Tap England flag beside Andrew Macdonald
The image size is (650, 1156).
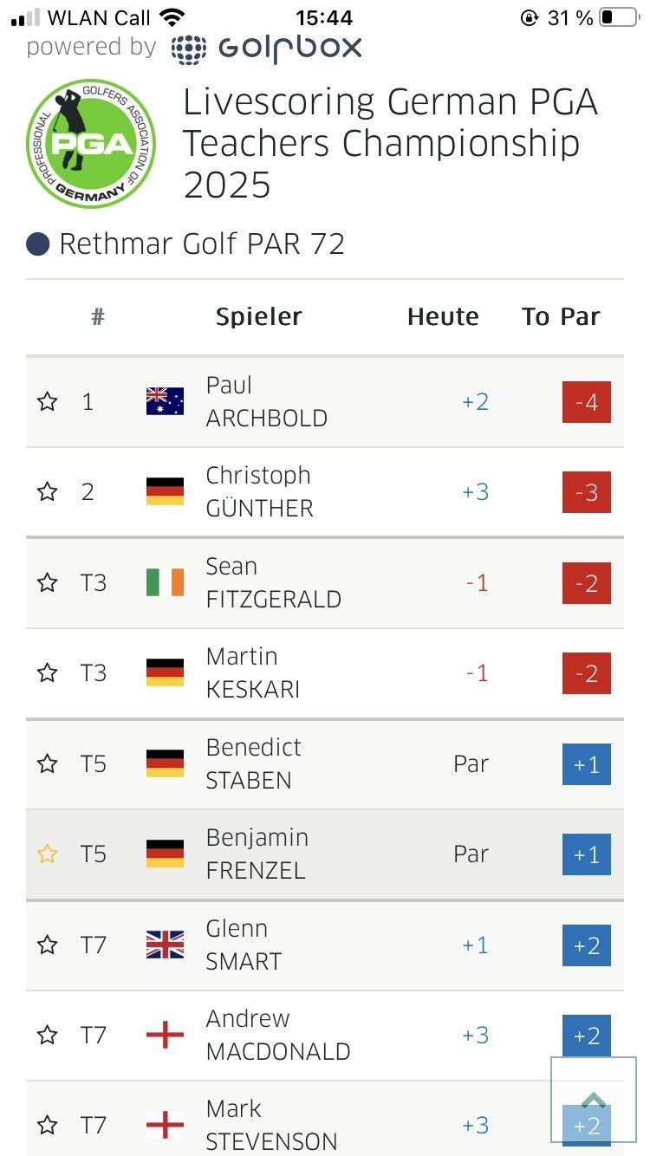tap(165, 1035)
